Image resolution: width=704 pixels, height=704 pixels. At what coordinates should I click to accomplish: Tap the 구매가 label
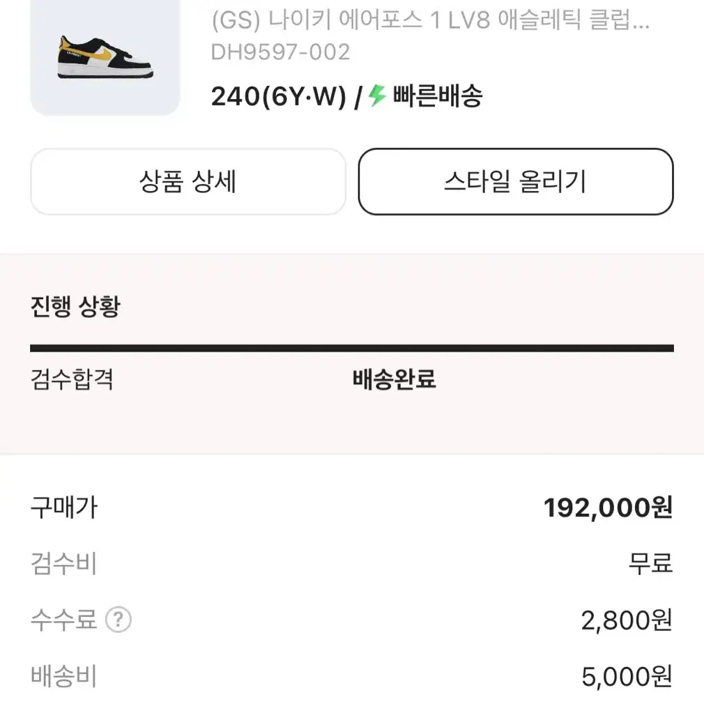click(63, 507)
